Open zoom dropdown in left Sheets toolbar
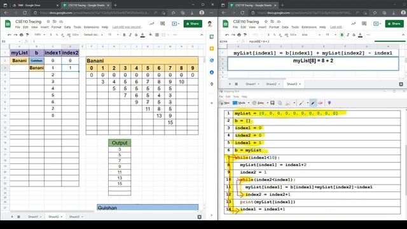This screenshot has height=229, width=407. [x=39, y=34]
